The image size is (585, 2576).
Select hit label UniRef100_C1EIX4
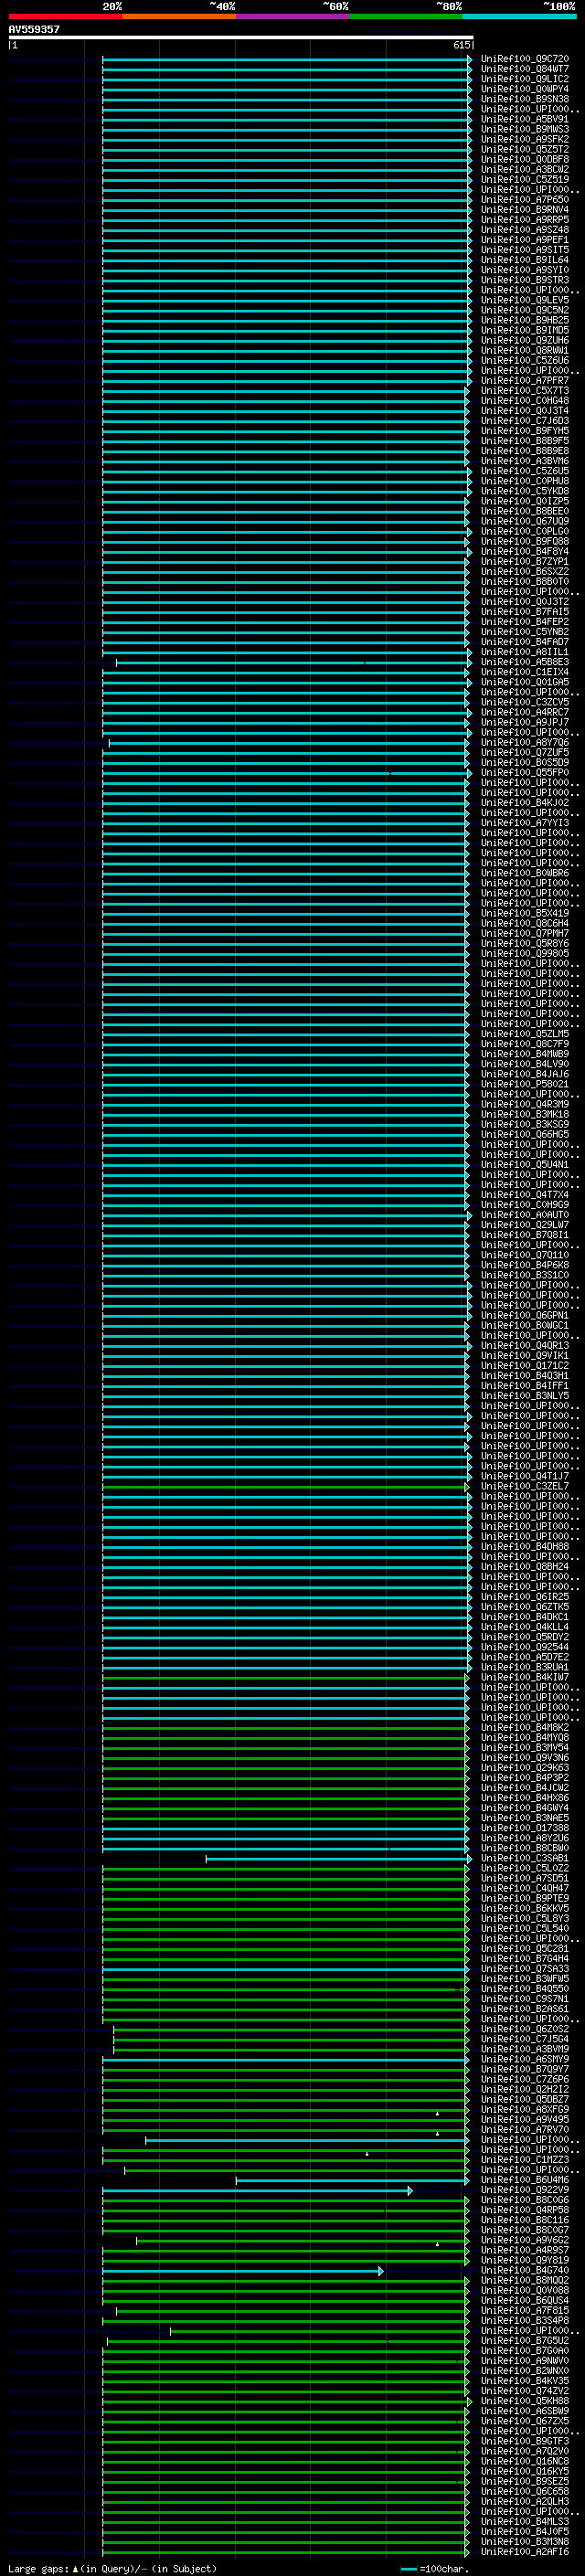coord(525,672)
